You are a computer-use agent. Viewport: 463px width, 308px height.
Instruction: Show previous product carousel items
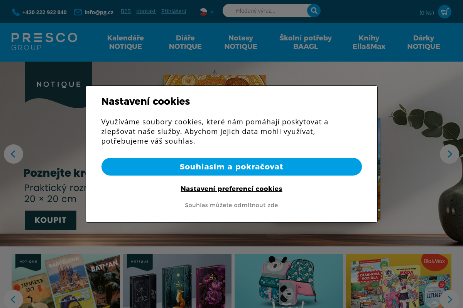(14, 299)
